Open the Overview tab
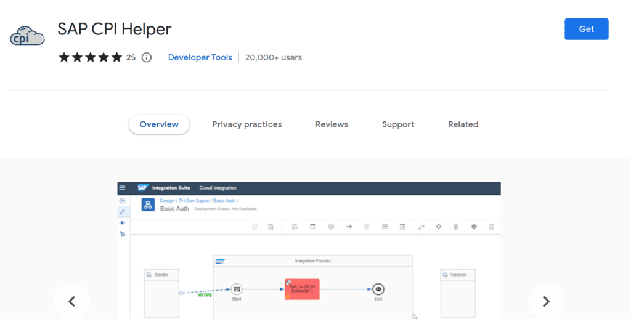The image size is (631, 319). pyautogui.click(x=159, y=124)
